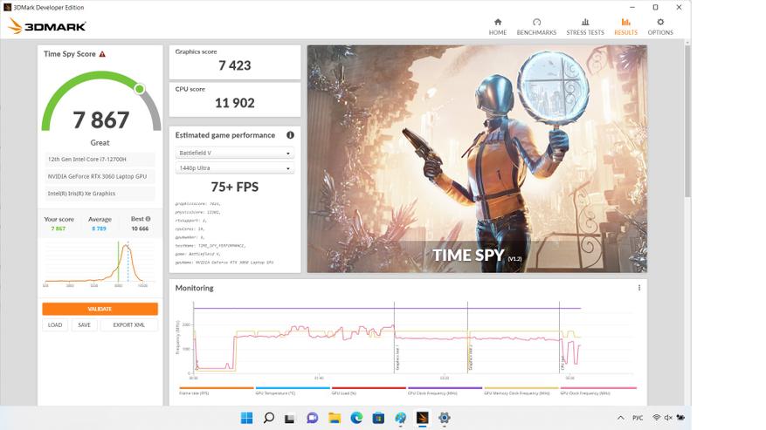
Task: Toggle Frame rate (FPS) legend item
Action: point(217,391)
